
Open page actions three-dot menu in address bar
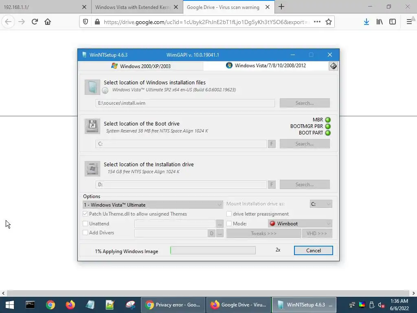click(317, 22)
